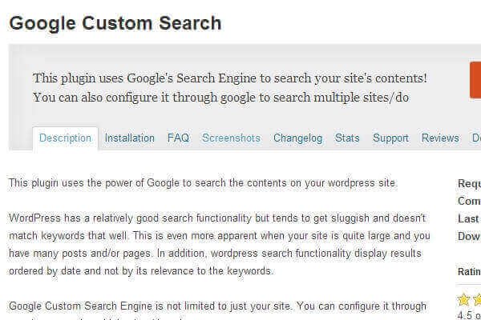The image size is (481, 320).
Task: Click the paragraph about WordPress search functionality
Action: 220,244
